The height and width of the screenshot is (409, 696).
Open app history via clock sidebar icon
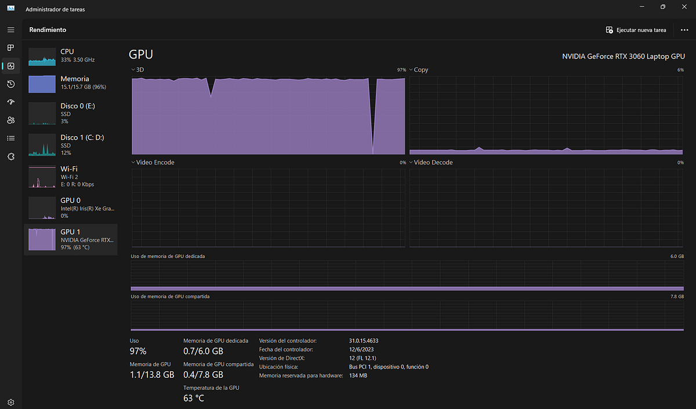coord(10,84)
